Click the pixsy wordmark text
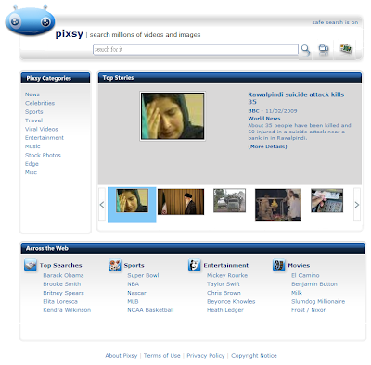The height and width of the screenshot is (365, 371). [70, 33]
